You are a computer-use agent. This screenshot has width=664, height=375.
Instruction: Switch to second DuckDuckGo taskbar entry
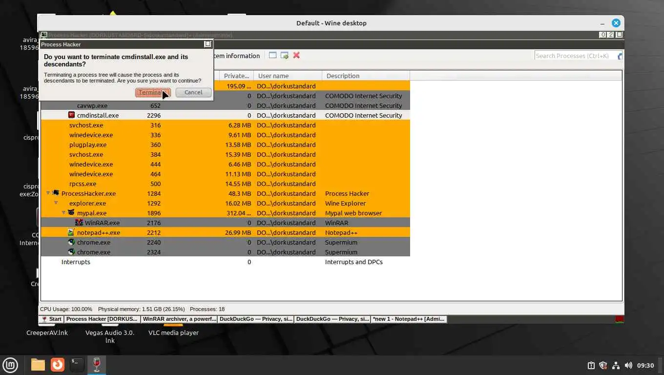point(332,319)
